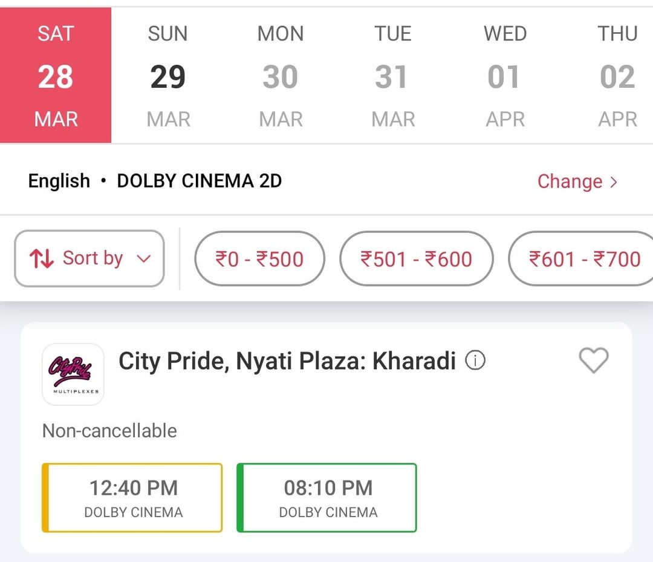Screen dimensions: 653x562
Task: Switch to Tuesday 31 March
Action: (393, 76)
